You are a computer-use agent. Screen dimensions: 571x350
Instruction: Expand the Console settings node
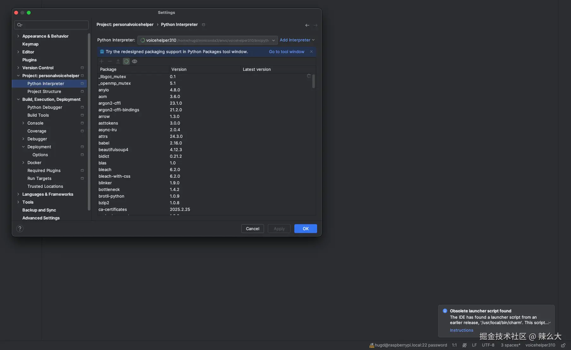coord(23,123)
